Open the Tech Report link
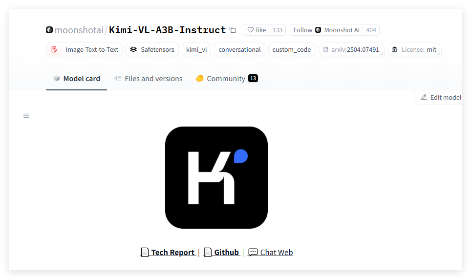The image size is (471, 279). pos(168,252)
